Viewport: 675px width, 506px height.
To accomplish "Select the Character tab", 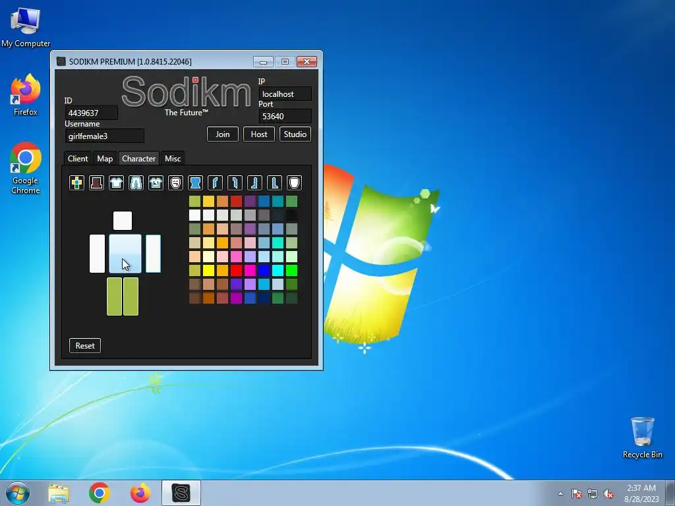I will 138,158.
